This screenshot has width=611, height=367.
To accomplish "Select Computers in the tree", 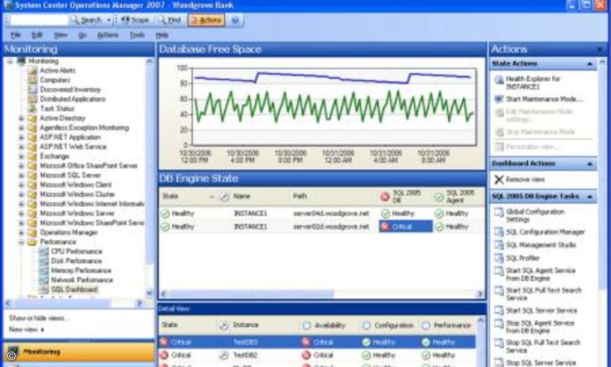I will click(x=55, y=80).
